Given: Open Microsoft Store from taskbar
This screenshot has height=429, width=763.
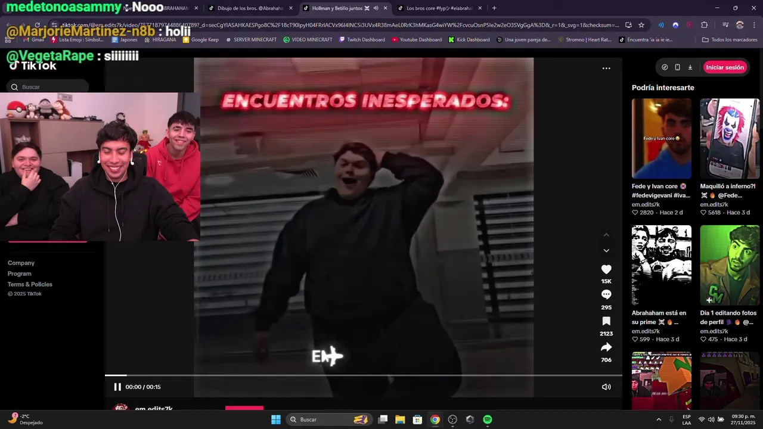Looking at the screenshot, I should pyautogui.click(x=417, y=419).
